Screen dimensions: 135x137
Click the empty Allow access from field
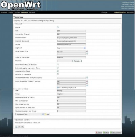pos(71,54)
